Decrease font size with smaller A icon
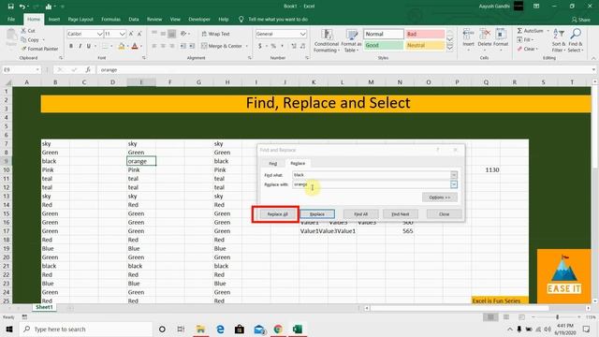Image resolution: width=599 pixels, height=337 pixels. [139, 34]
